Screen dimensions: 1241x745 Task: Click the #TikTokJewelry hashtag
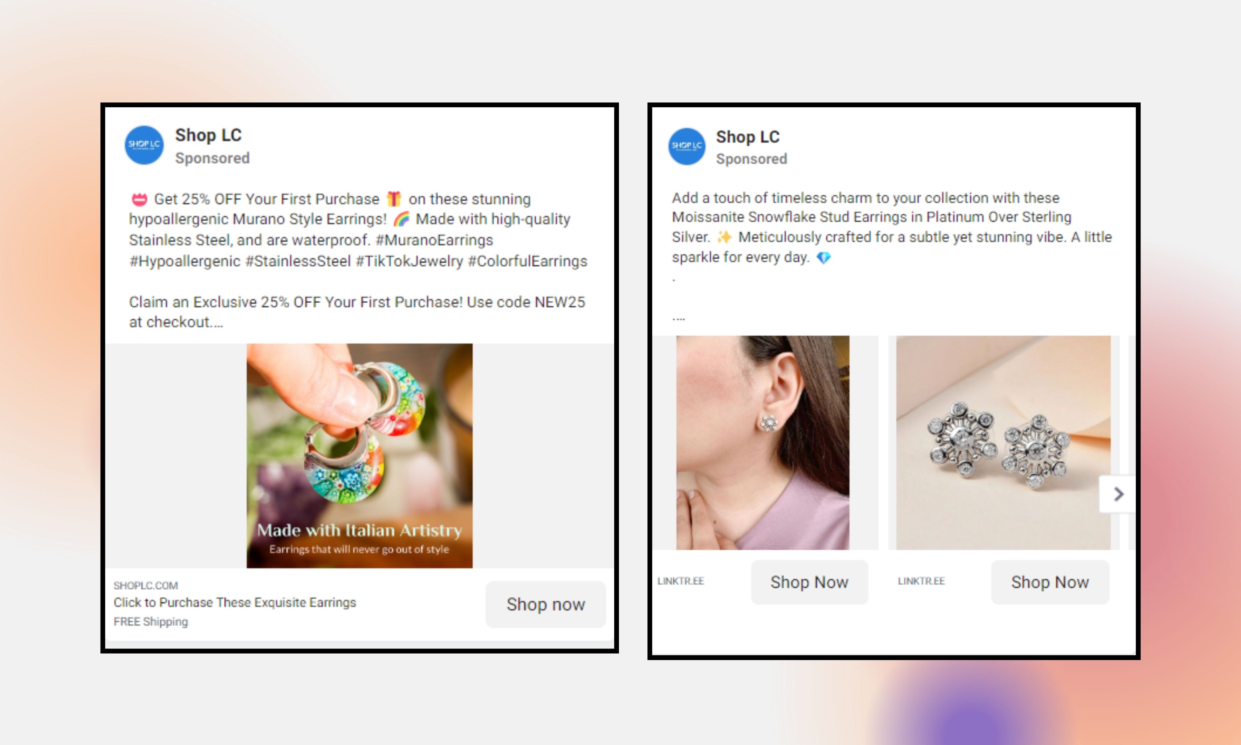(409, 261)
